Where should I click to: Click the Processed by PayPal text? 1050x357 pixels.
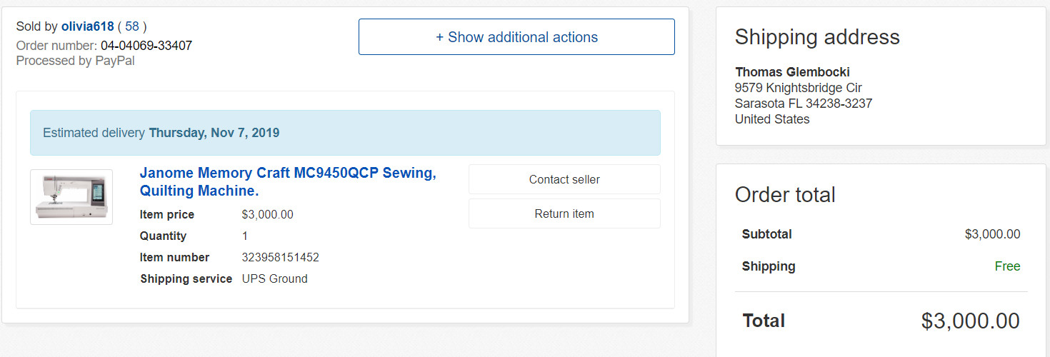[75, 61]
